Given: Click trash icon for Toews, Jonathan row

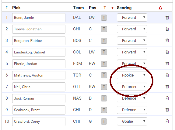Looking at the screenshot, I should [167, 29].
